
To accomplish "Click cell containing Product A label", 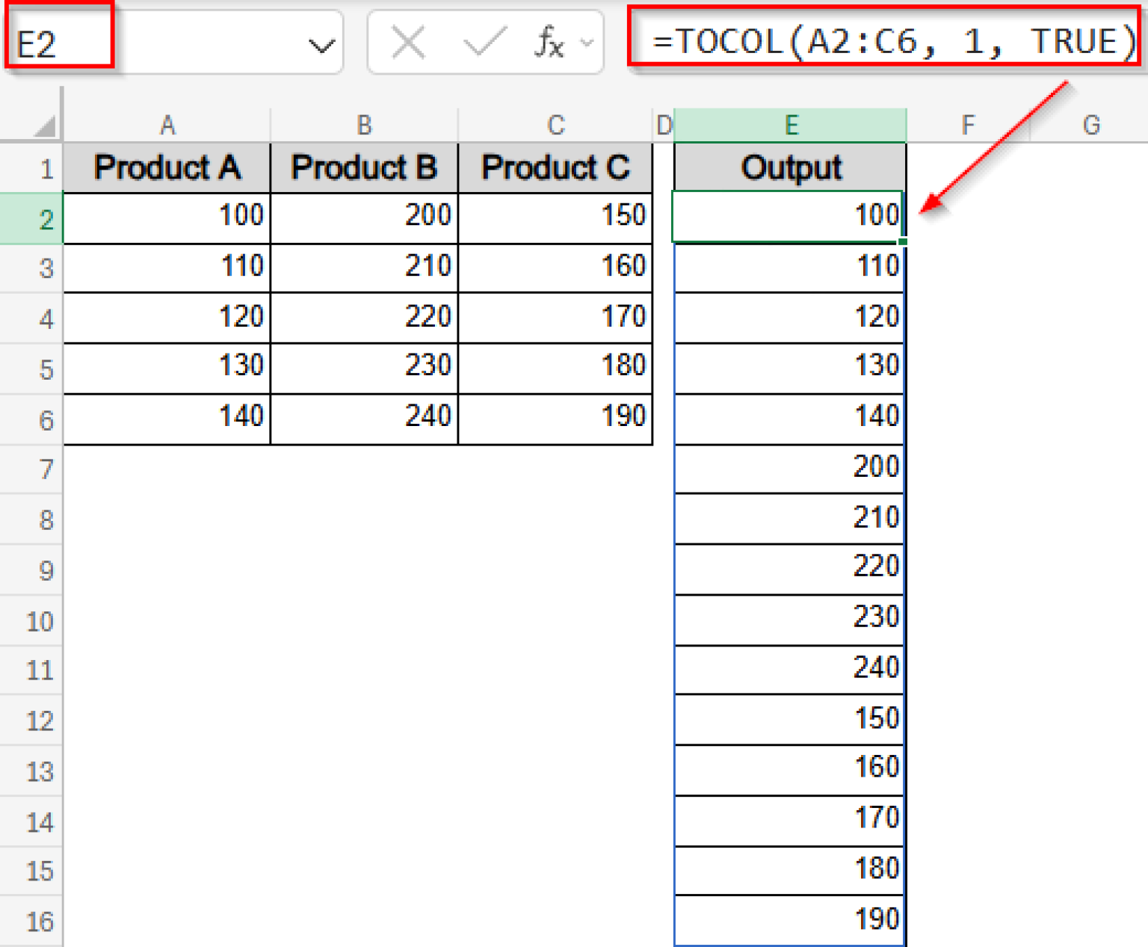I will [x=167, y=167].
